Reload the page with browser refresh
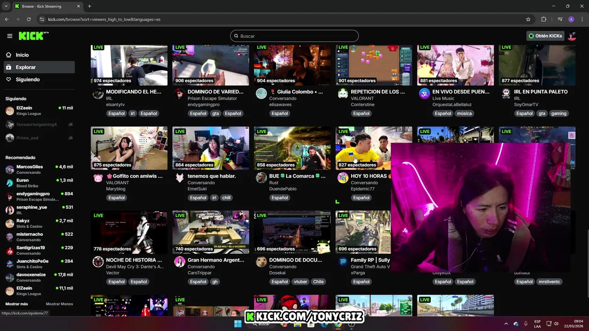Image resolution: width=589 pixels, height=331 pixels. pyautogui.click(x=29, y=19)
